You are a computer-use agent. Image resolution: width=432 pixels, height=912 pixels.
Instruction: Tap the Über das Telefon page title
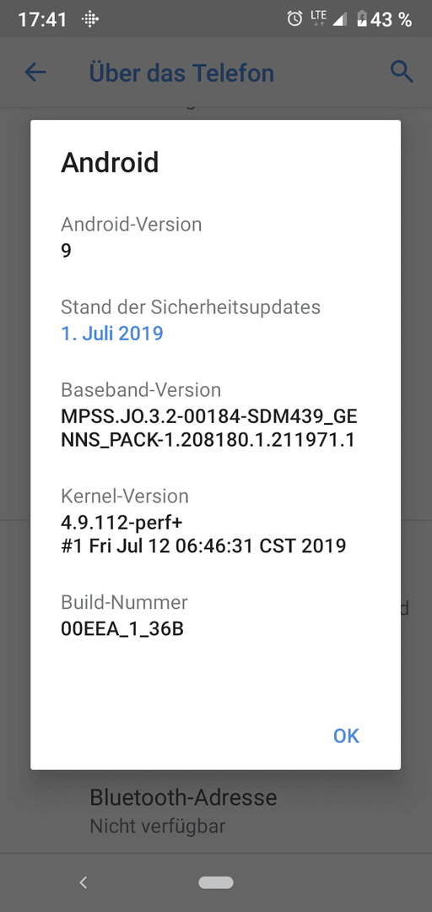click(181, 73)
